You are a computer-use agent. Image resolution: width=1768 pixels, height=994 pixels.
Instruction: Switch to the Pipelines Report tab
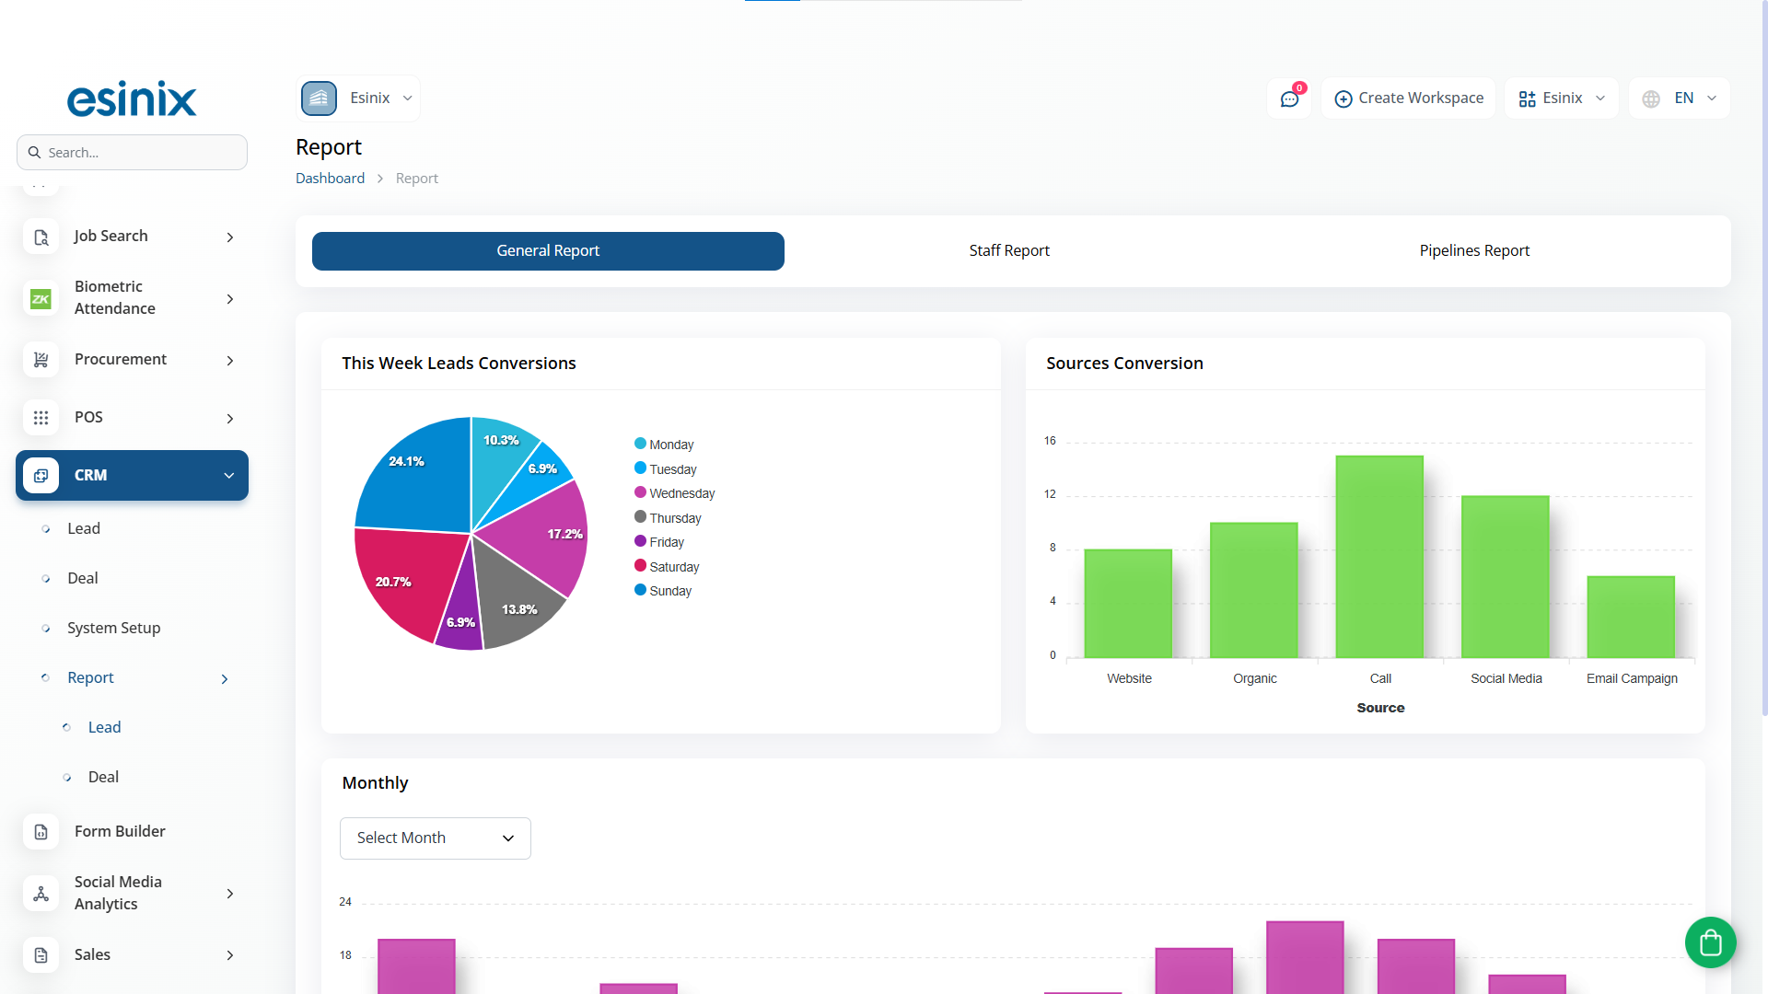point(1474,251)
